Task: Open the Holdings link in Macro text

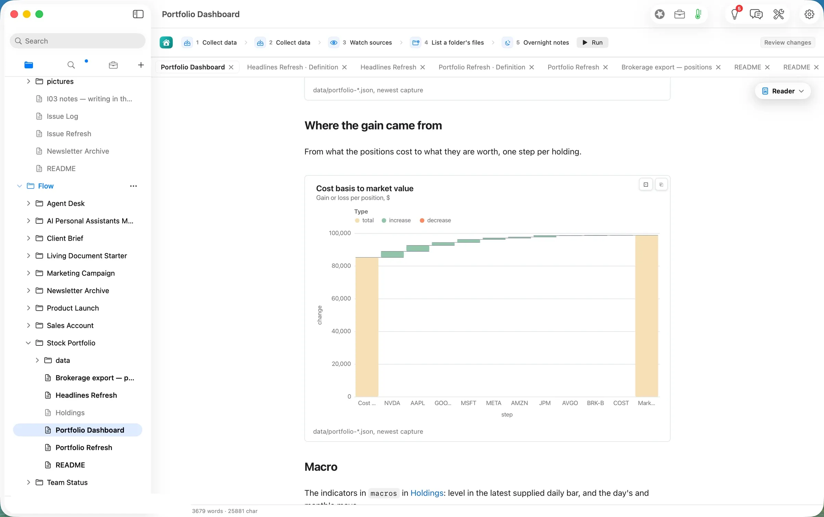Action: 427,493
